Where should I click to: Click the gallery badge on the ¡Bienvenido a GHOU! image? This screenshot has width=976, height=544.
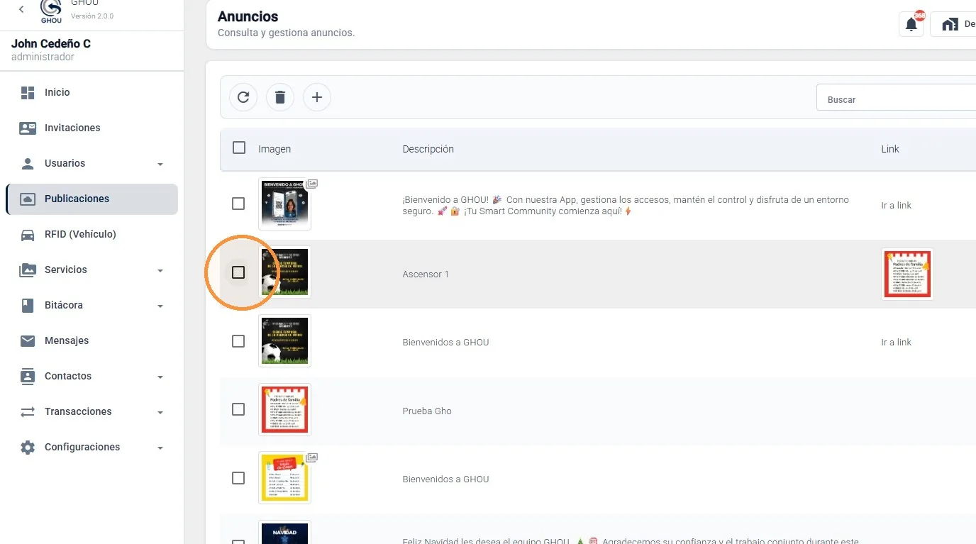[x=312, y=183]
